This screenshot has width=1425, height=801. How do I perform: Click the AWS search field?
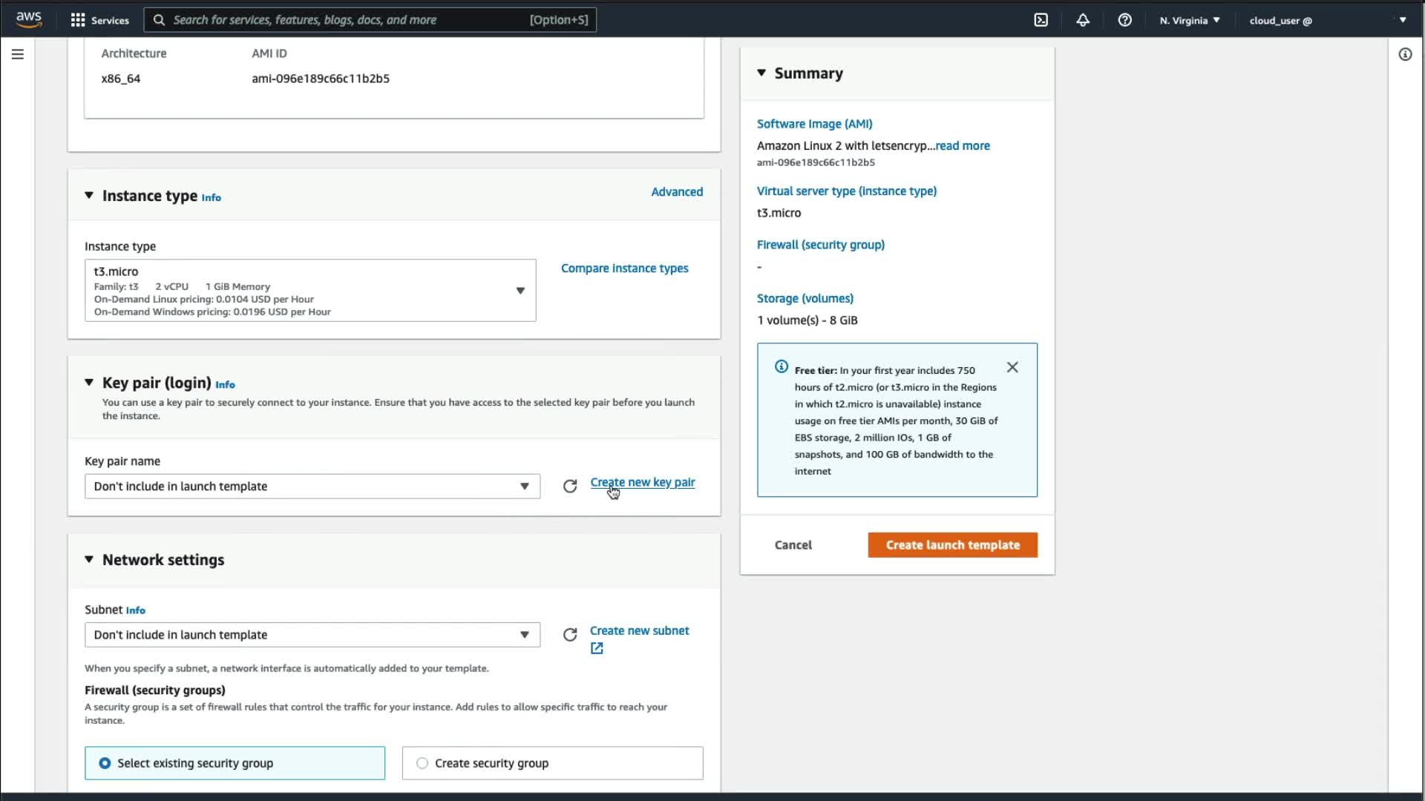(349, 20)
